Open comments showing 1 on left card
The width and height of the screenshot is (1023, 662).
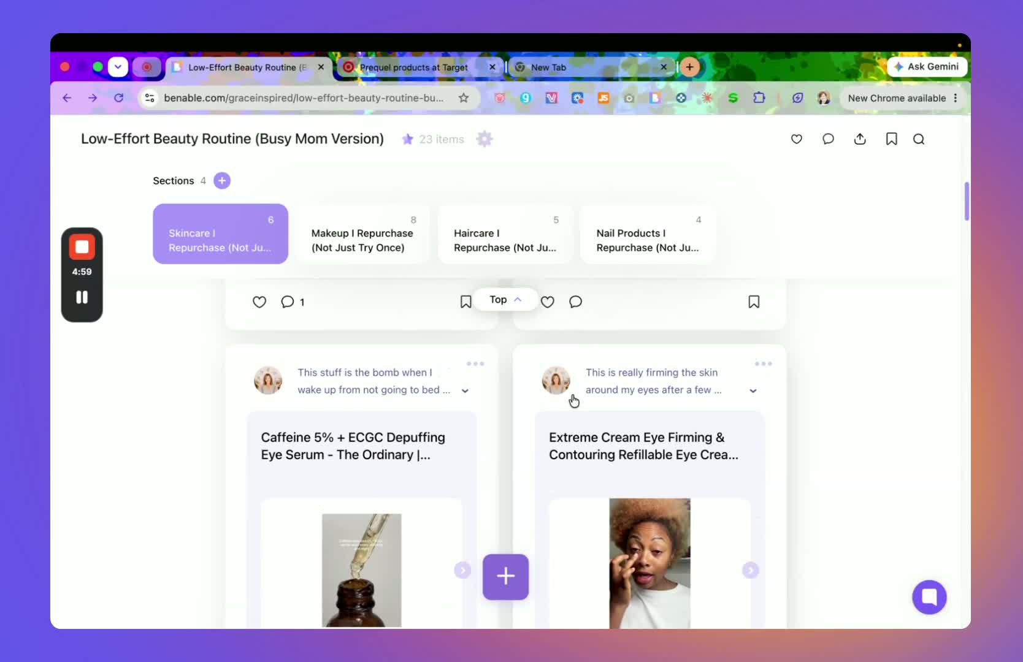293,302
